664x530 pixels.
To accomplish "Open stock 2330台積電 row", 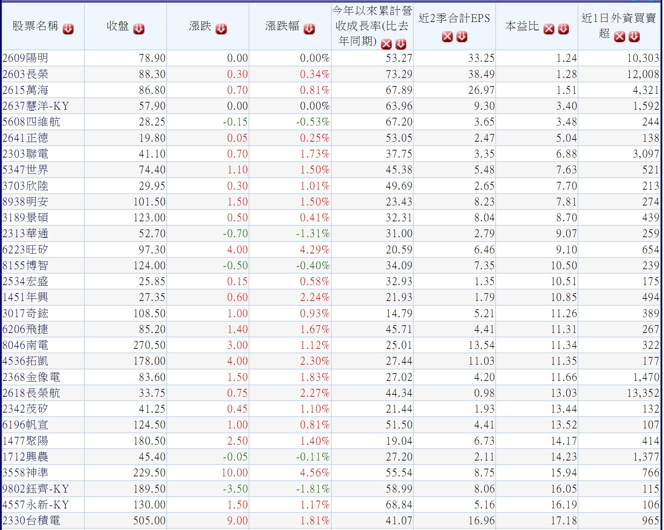I will (x=31, y=520).
